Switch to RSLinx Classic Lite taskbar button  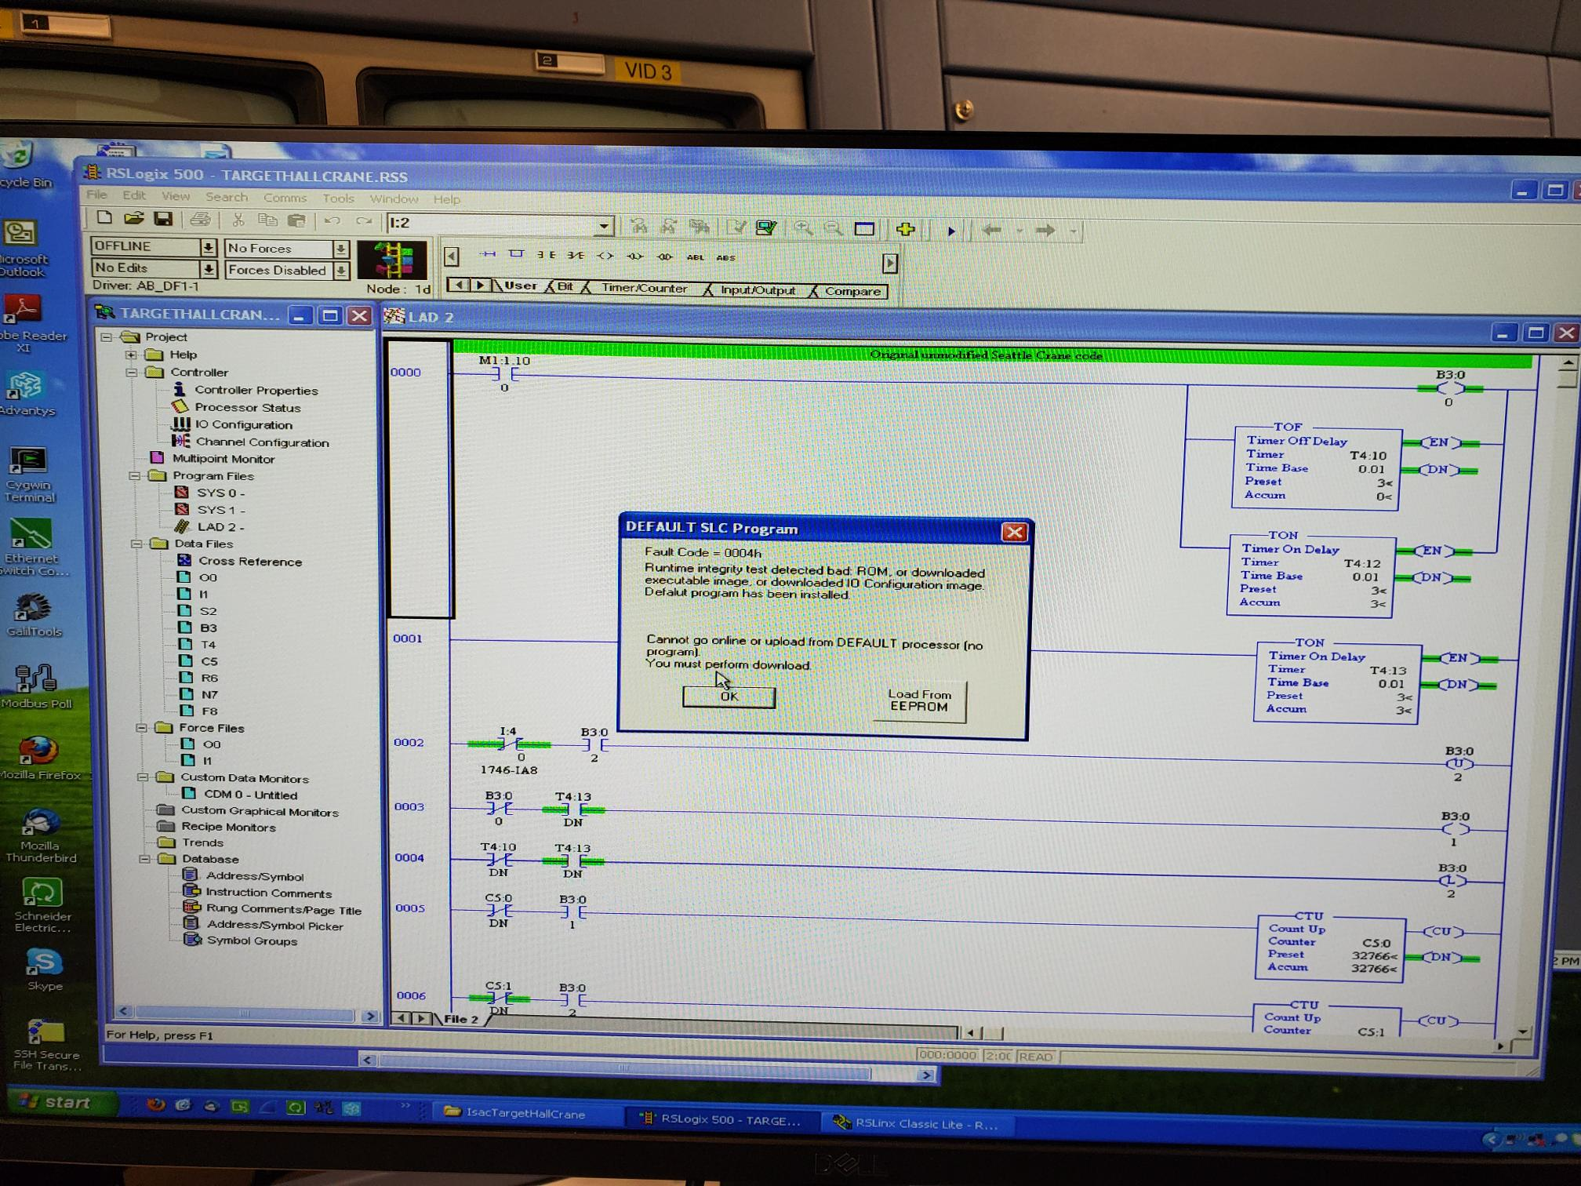pyautogui.click(x=916, y=1124)
